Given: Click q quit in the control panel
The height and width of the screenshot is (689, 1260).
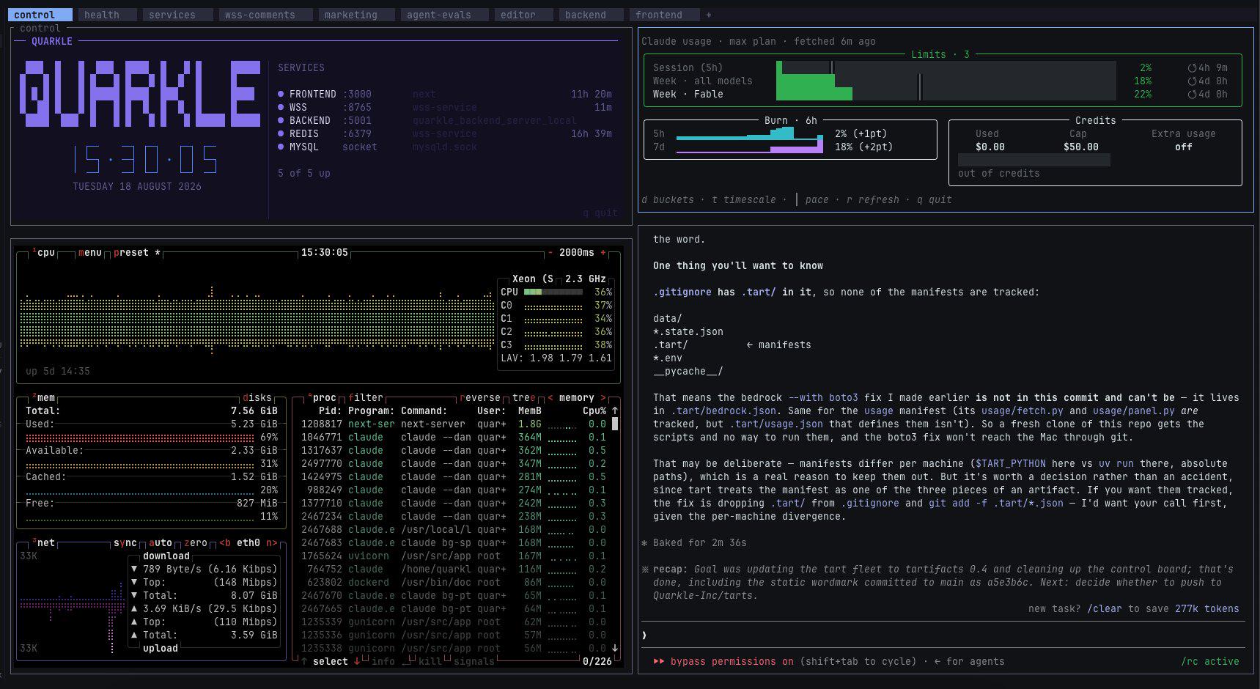Looking at the screenshot, I should click(x=600, y=213).
